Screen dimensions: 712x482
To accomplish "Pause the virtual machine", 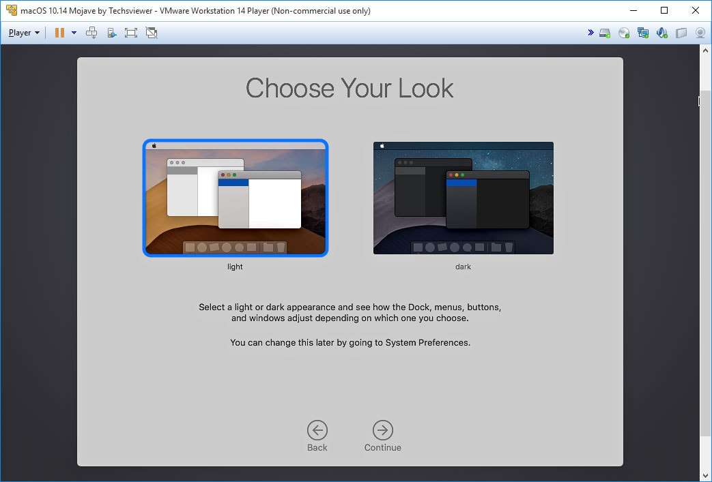I will click(x=59, y=33).
